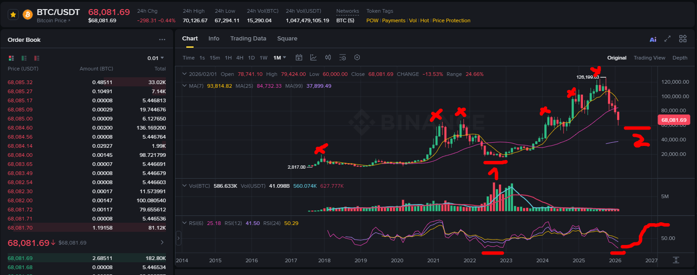Open the chart display settings list icon

343,58
